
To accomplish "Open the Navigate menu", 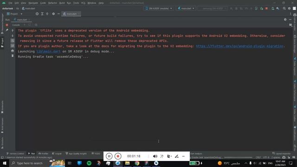I will tap(33, 3).
